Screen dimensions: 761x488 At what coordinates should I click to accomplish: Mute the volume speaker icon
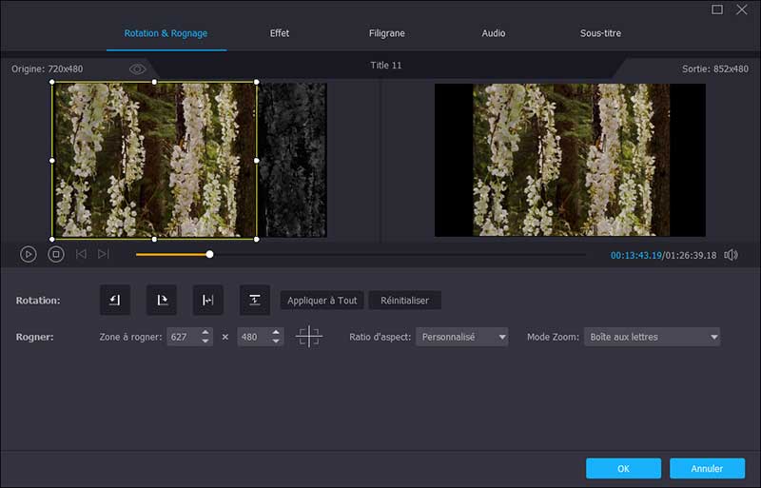tap(731, 255)
